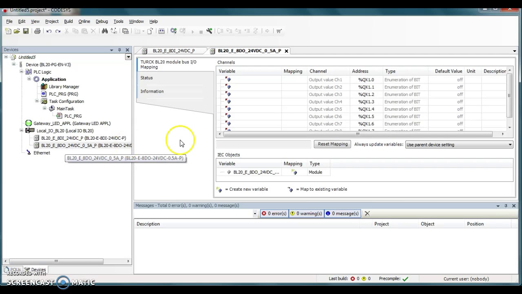Click the Print toolbar icon

pyautogui.click(x=37, y=31)
